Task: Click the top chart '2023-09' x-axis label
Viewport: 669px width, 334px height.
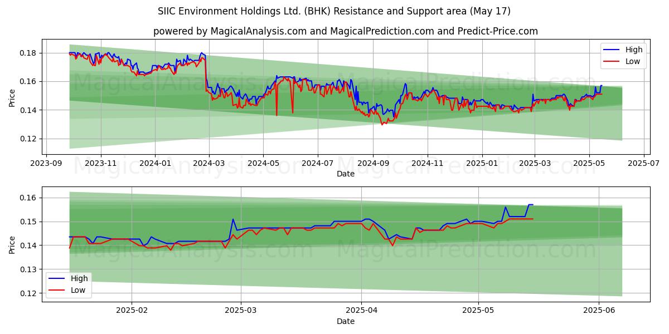Action: point(46,163)
